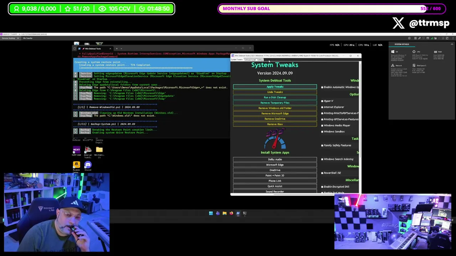
Task: Install Dolby Audio app
Action: (275, 159)
